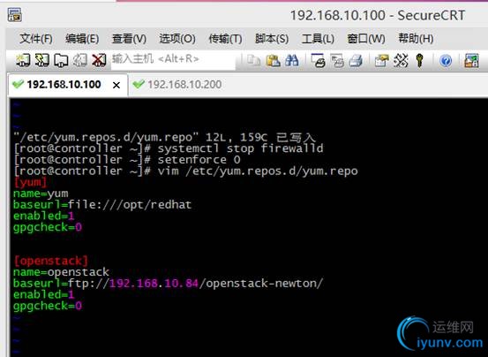Click 'enabled=1' under the [openstack] section
Screen dimensions: 488x357
[44, 294]
